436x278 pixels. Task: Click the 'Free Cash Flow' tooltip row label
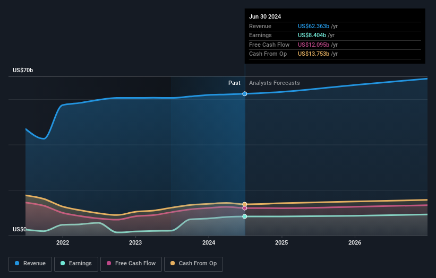pyautogui.click(x=269, y=45)
